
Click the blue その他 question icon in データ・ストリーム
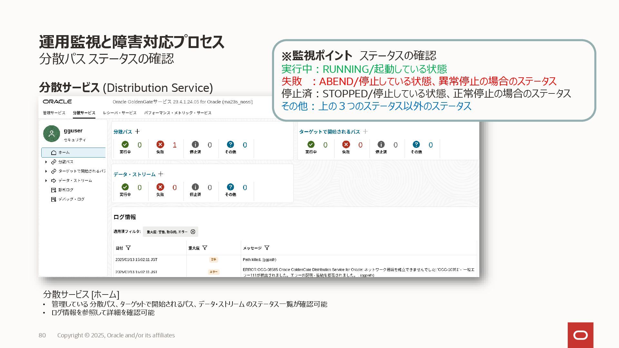(230, 187)
